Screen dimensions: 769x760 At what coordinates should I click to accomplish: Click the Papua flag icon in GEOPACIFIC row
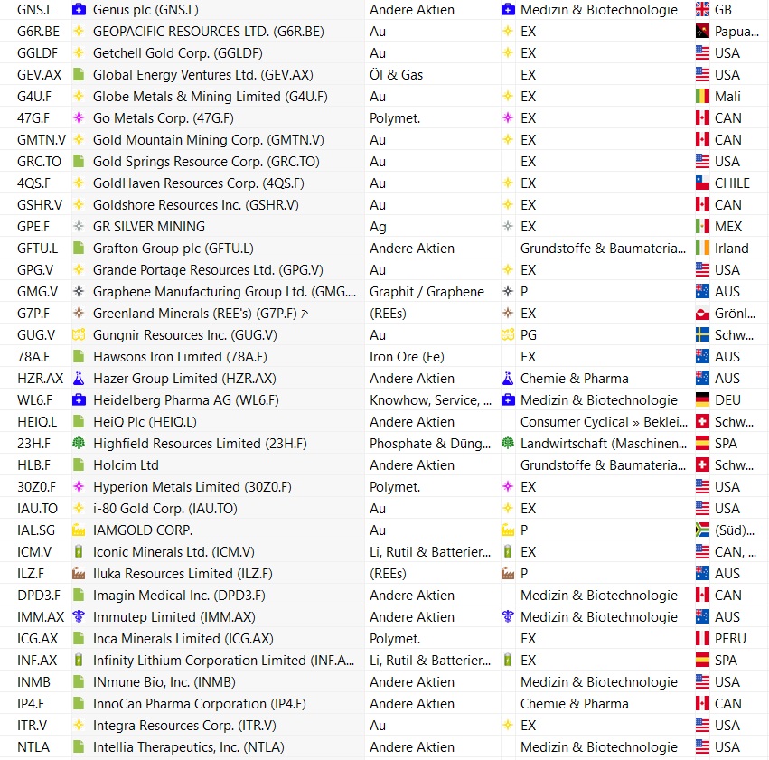[702, 32]
